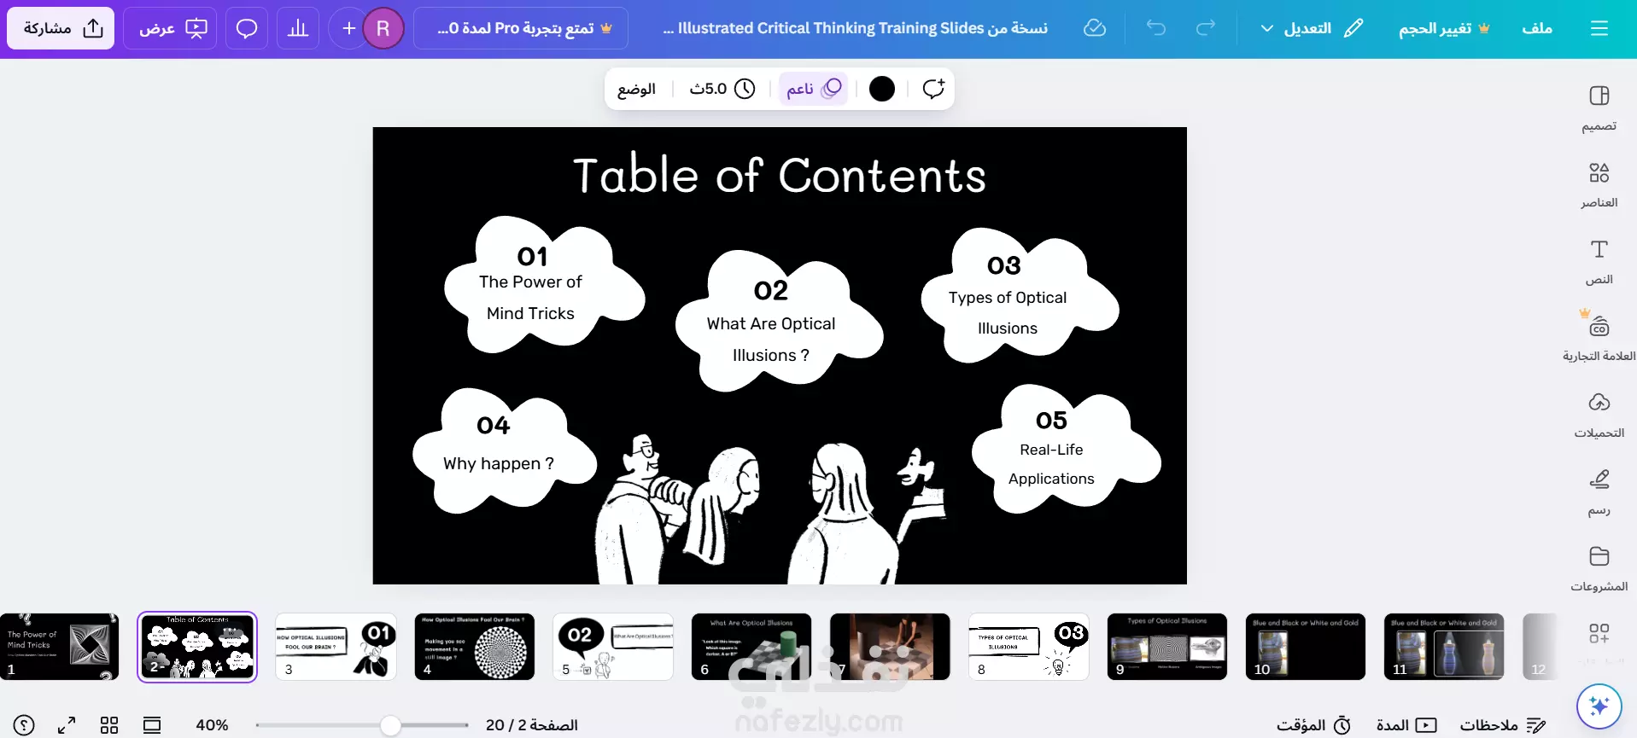Open Notes (ملاحظات) panel
The image size is (1637, 738).
(x=1503, y=725)
